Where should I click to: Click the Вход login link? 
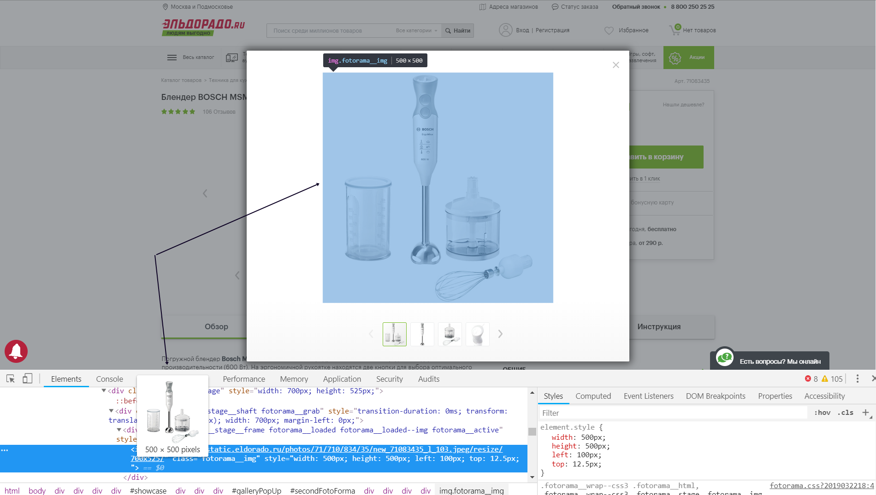click(522, 30)
